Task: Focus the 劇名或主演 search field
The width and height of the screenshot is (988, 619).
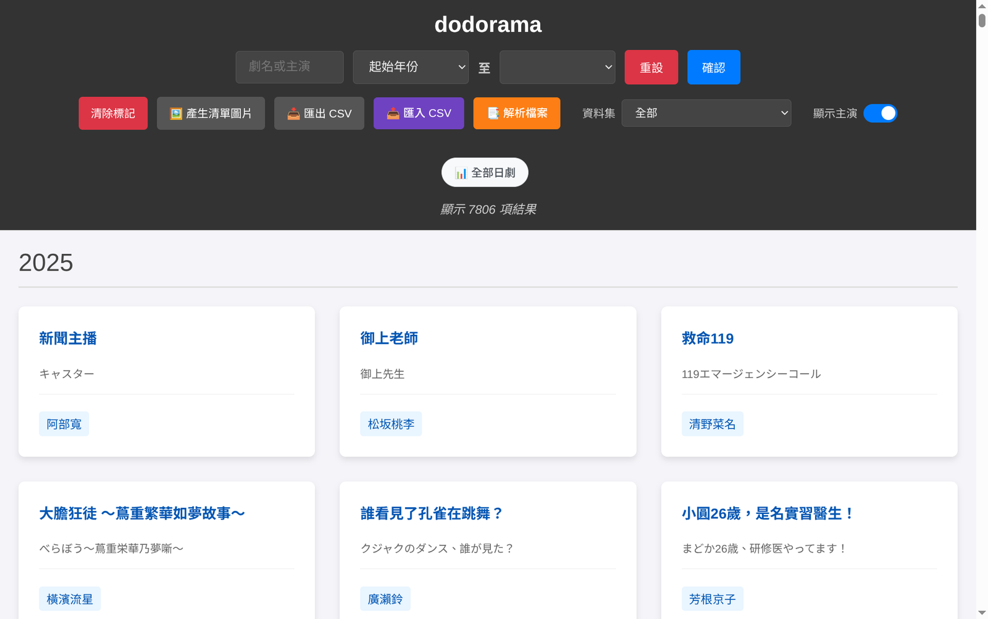Action: coord(290,67)
